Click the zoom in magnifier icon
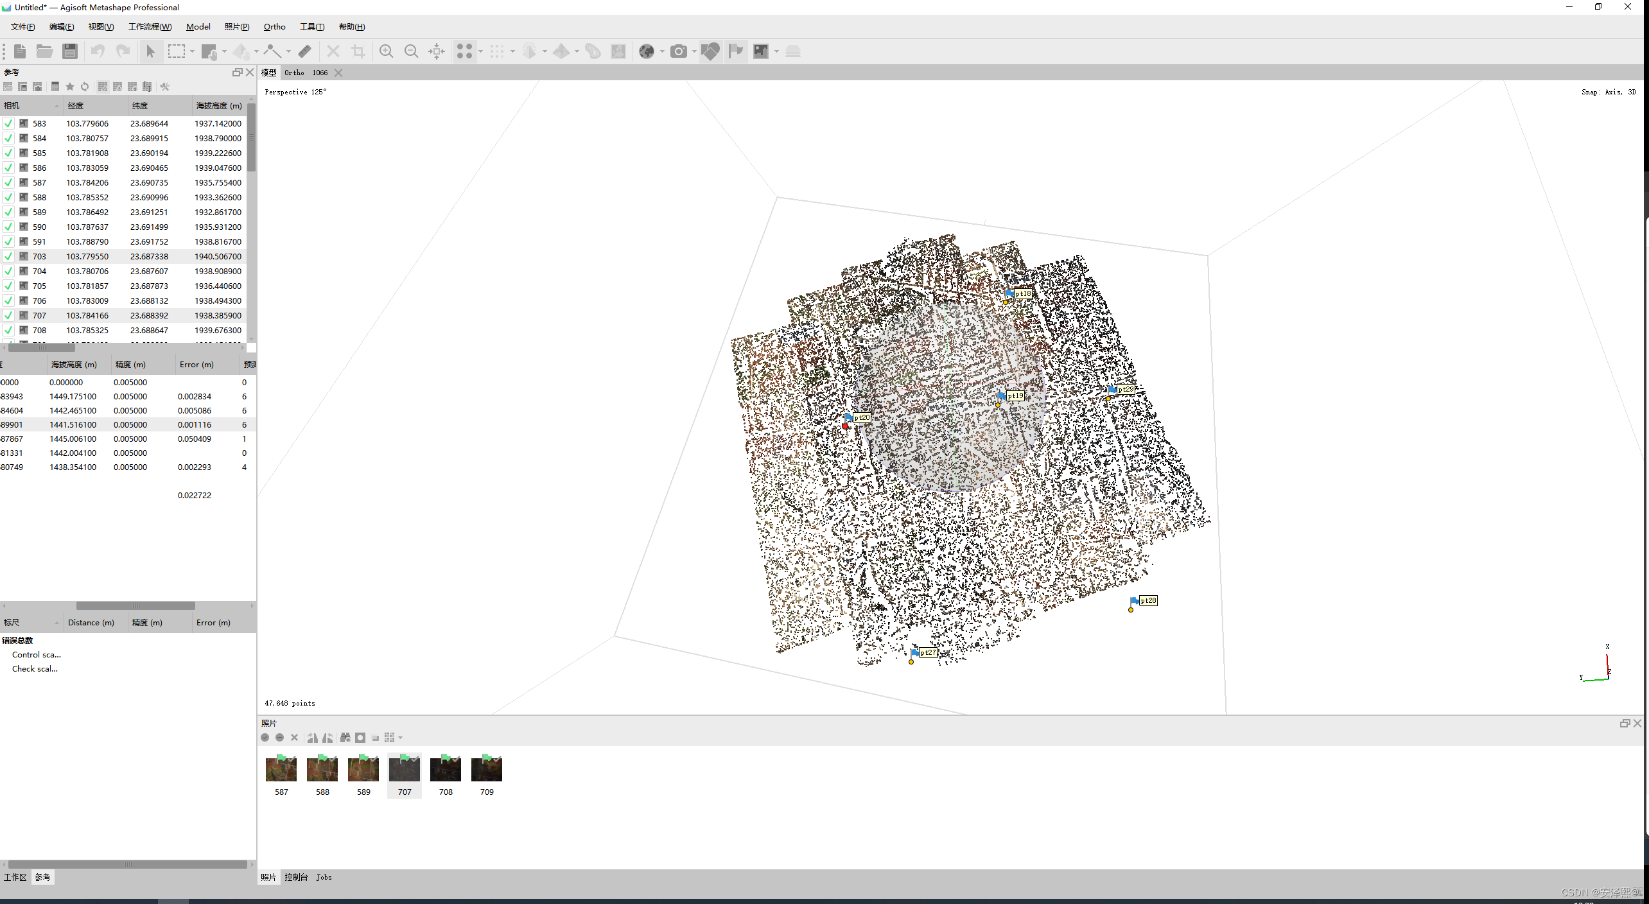Screen dimensions: 1649x904 point(386,51)
